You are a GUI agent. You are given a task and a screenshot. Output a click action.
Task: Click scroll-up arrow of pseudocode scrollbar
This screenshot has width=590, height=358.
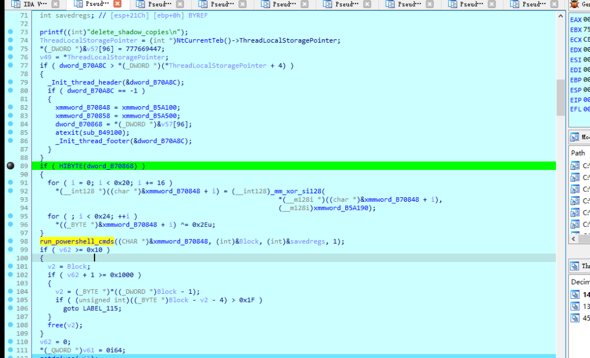(x=560, y=16)
